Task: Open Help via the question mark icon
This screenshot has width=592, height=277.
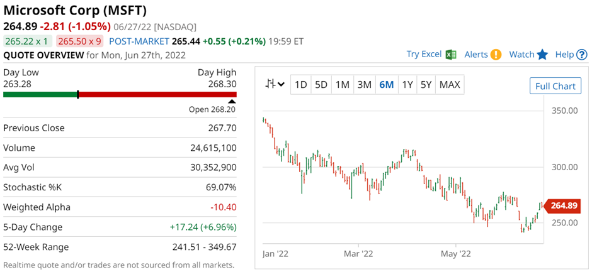Action: click(582, 55)
